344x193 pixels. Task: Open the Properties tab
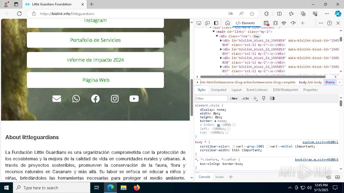click(310, 90)
